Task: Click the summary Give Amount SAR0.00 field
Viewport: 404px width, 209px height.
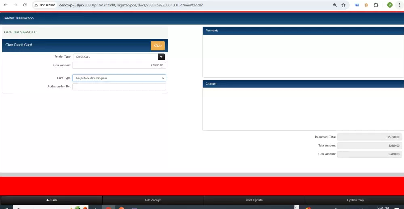Action: coord(370,154)
